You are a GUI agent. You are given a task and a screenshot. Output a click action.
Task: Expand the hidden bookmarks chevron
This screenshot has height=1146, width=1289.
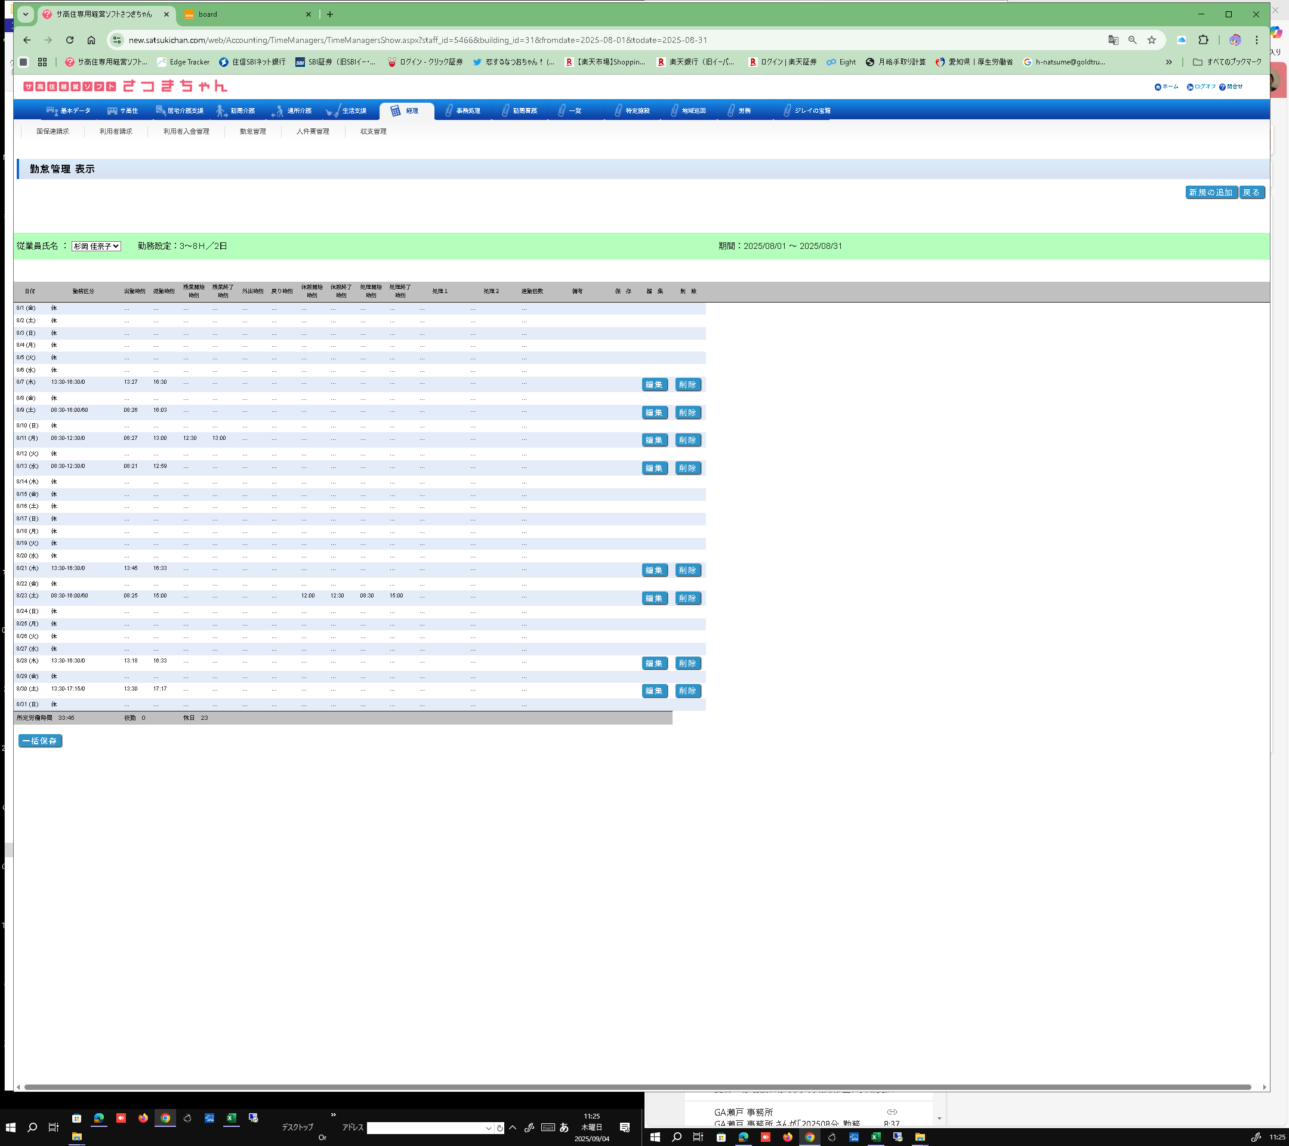coord(1168,63)
